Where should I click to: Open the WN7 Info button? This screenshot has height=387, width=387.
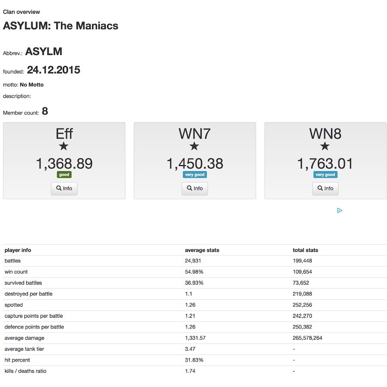(194, 188)
